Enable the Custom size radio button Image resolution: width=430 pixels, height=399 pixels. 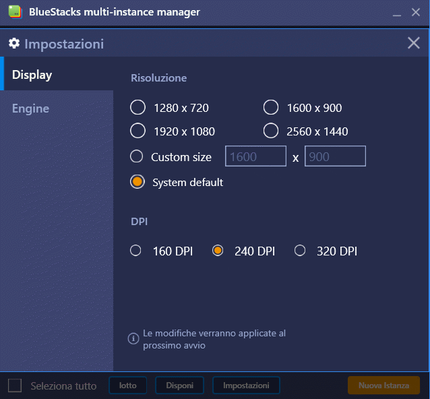point(136,156)
